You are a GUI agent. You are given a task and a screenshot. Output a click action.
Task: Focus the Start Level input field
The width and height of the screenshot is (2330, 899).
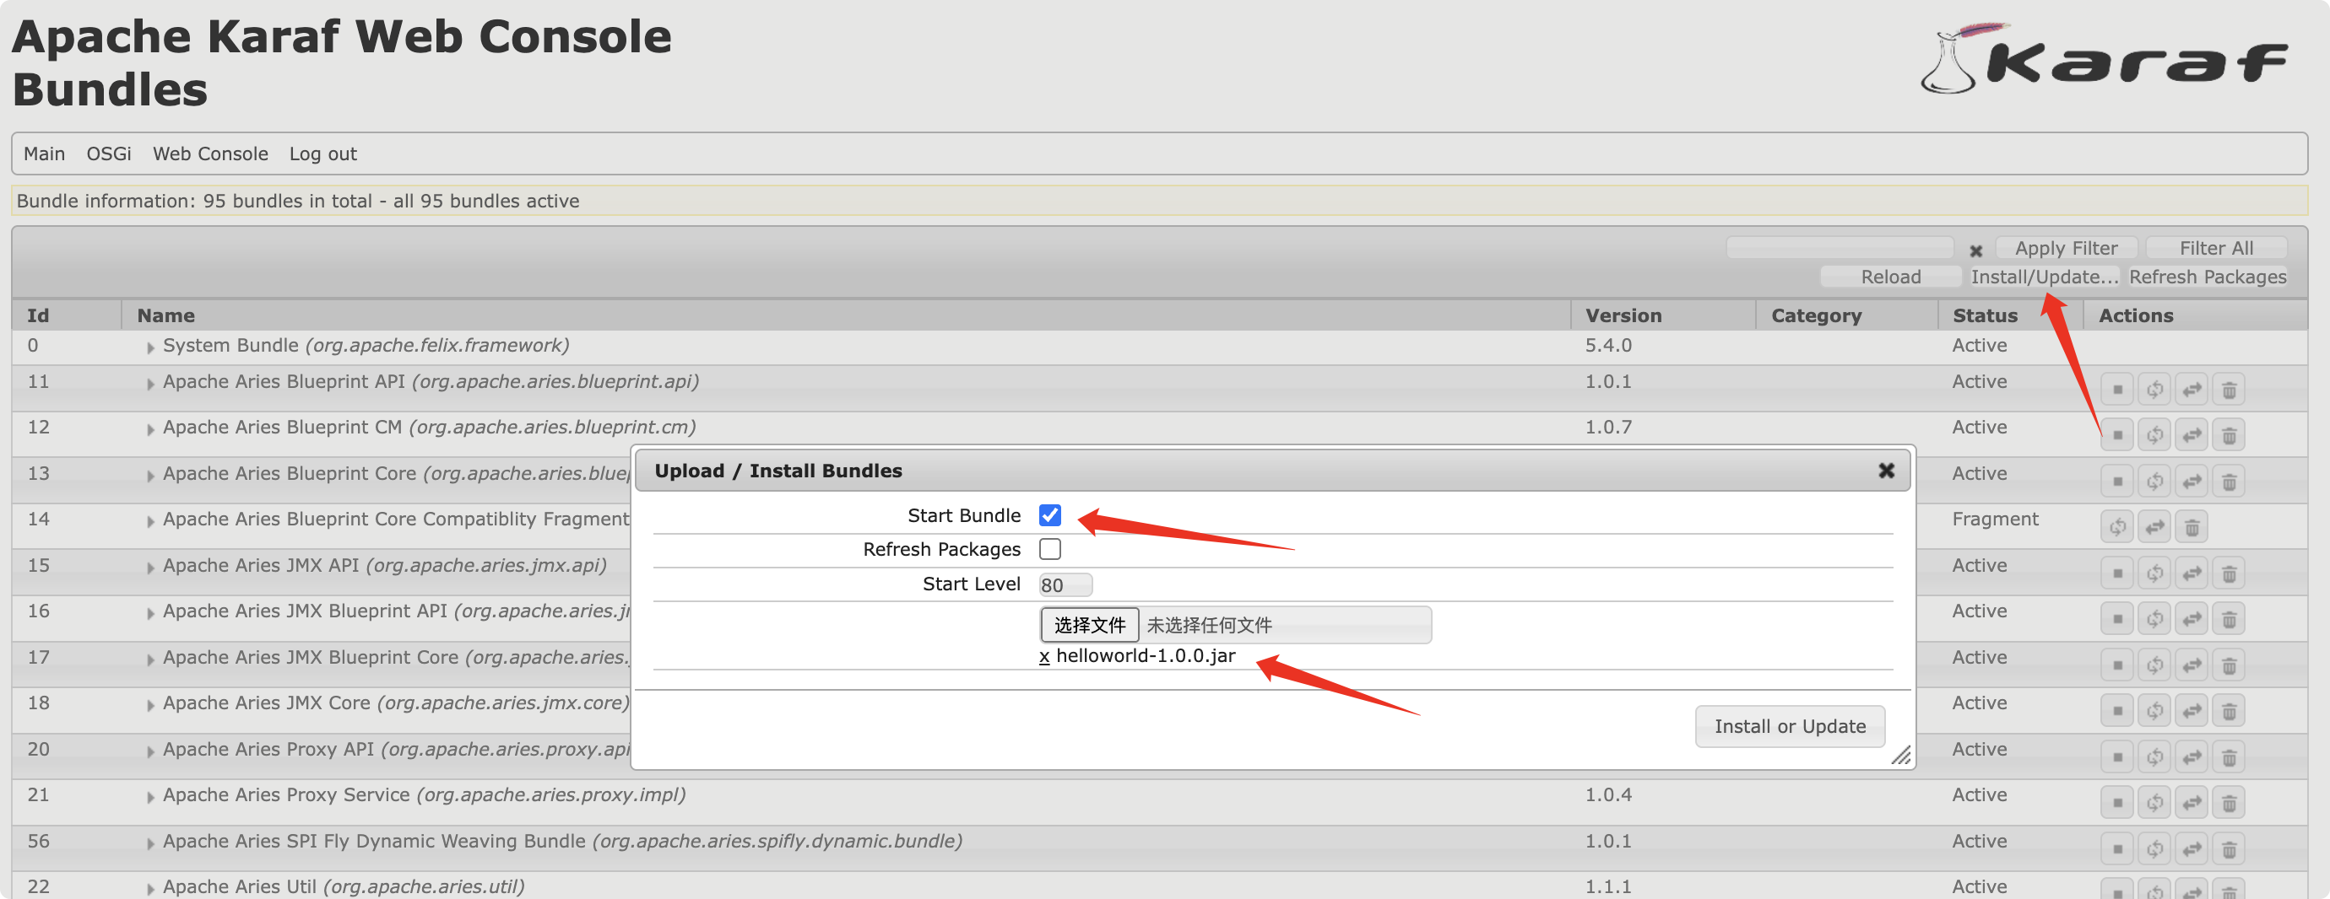[1065, 584]
